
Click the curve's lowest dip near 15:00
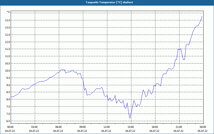tap(130, 118)
